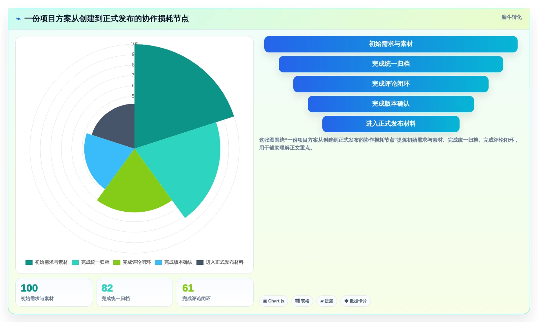This screenshot has width=538, height=322.
Task: Click the description paragraph starting 这张图围绕
Action: [389, 144]
